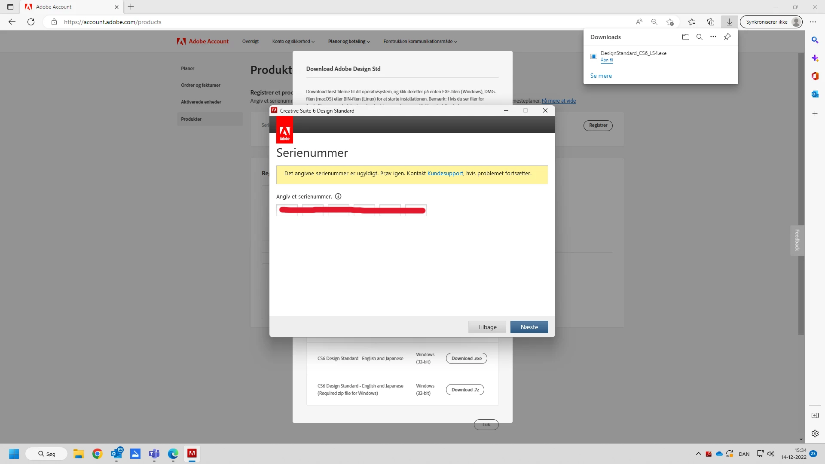The image size is (825, 464).
Task: Open Outlook icon in Edge sidebar
Action: 815,94
